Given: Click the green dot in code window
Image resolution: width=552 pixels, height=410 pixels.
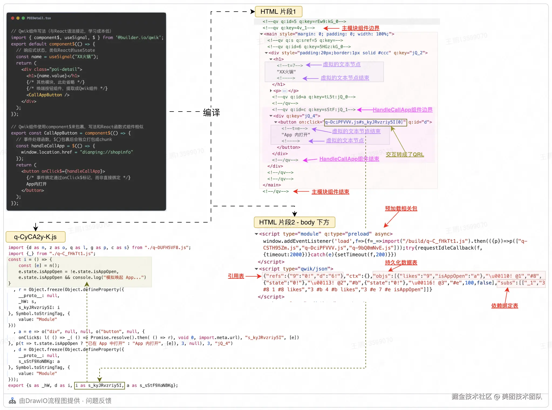Looking at the screenshot, I should (x=23, y=18).
